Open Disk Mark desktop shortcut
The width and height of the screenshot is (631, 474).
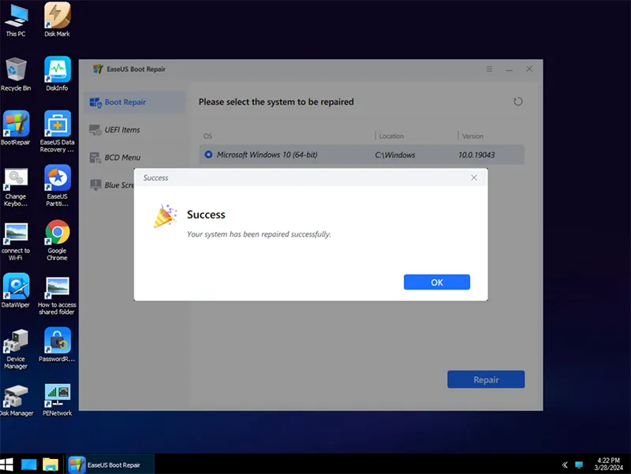[57, 21]
